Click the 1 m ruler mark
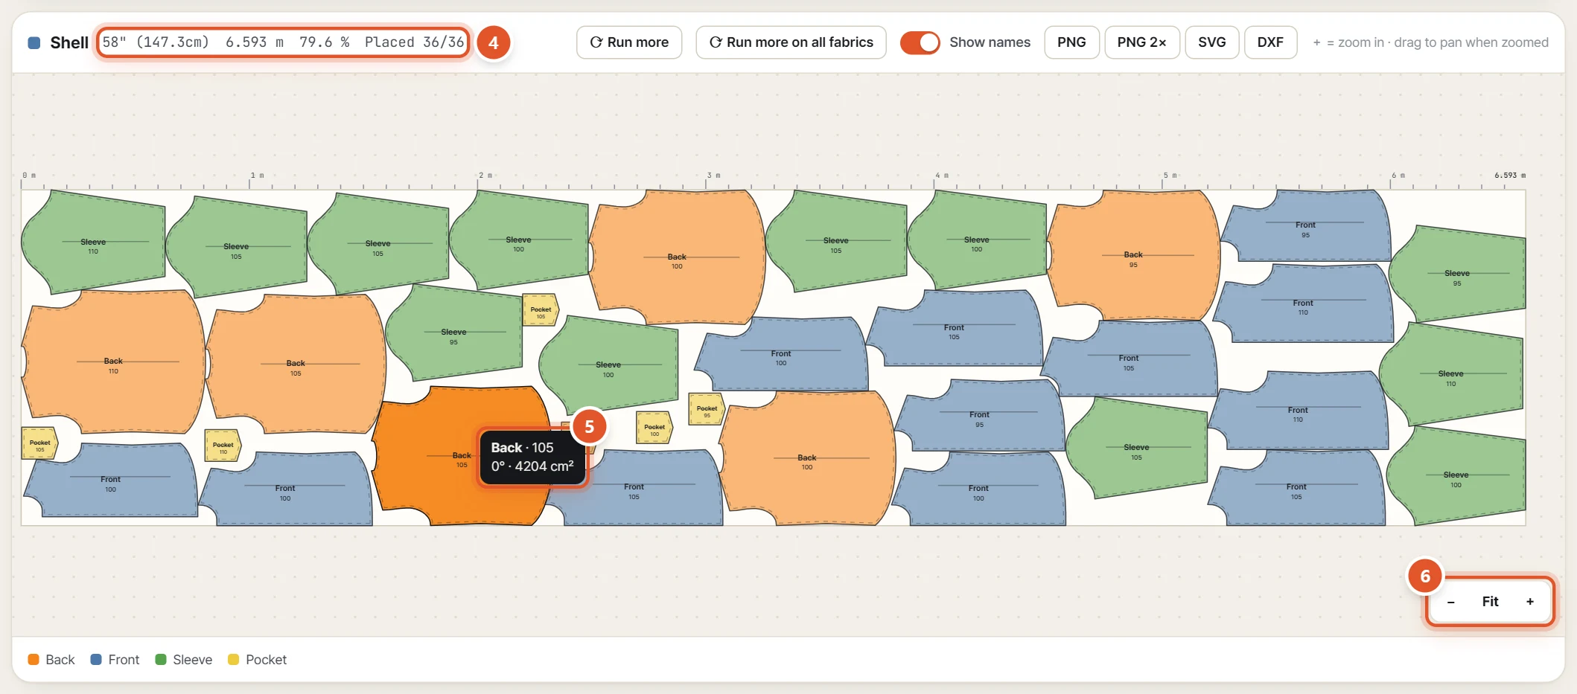This screenshot has width=1577, height=694. tap(257, 176)
